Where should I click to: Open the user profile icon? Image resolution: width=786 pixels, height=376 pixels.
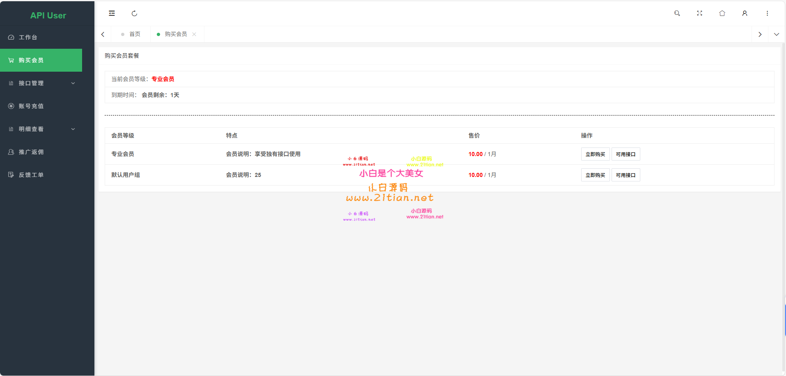pyautogui.click(x=745, y=14)
